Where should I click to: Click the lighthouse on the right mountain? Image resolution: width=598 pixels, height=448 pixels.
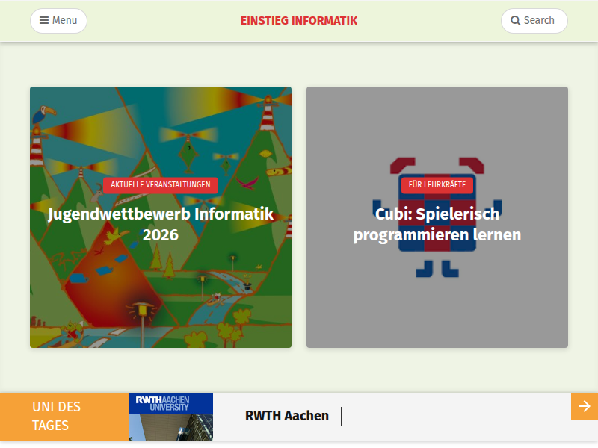(268, 113)
